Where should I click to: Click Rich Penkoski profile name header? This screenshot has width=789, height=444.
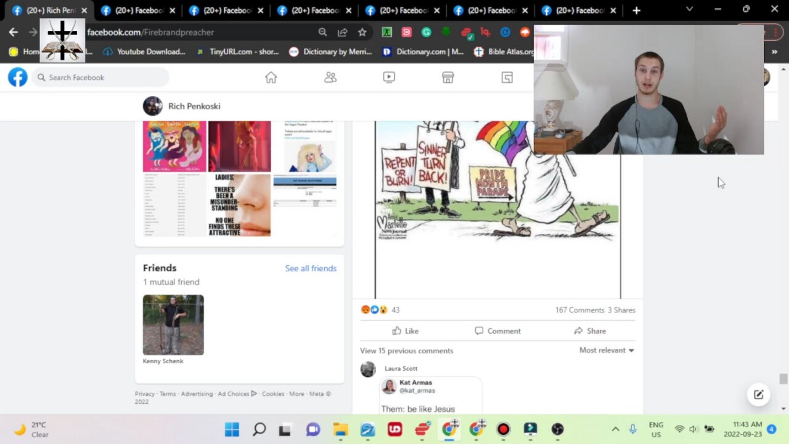point(194,106)
